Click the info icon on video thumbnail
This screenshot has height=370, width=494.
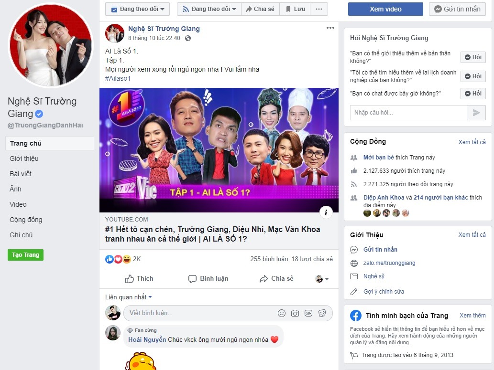tap(326, 212)
